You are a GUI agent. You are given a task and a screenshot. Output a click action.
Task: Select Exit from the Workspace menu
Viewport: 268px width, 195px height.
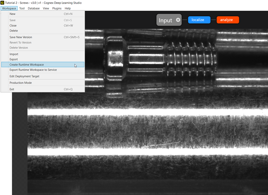(12, 89)
